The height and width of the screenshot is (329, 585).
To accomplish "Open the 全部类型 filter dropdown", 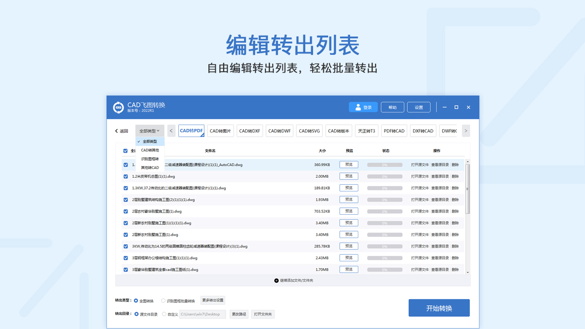I will 149,131.
